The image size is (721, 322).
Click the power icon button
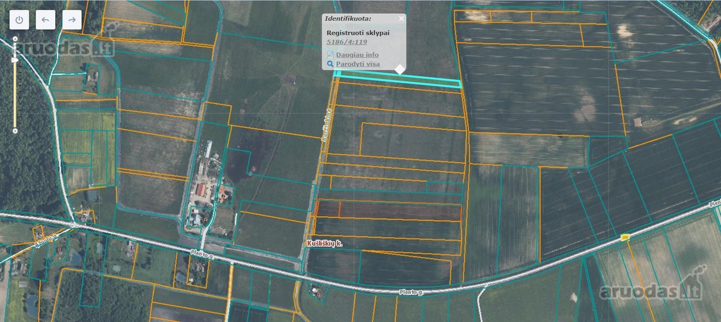19,20
